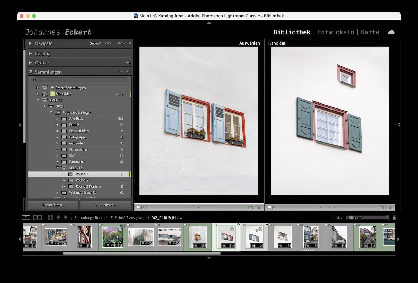
Task: Click the Importieren button
Action: point(53,205)
